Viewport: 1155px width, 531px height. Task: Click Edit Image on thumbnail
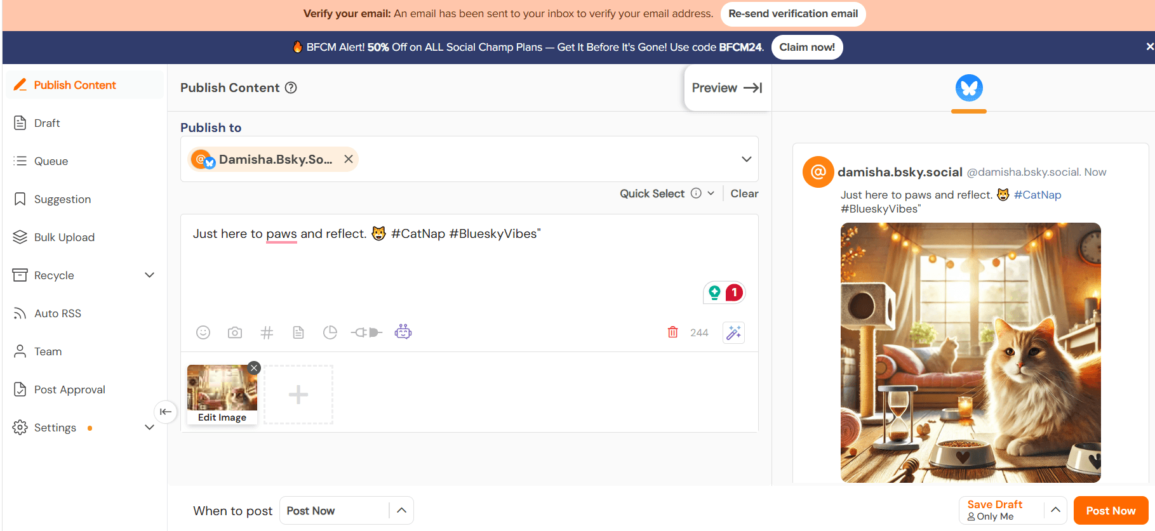click(x=222, y=417)
